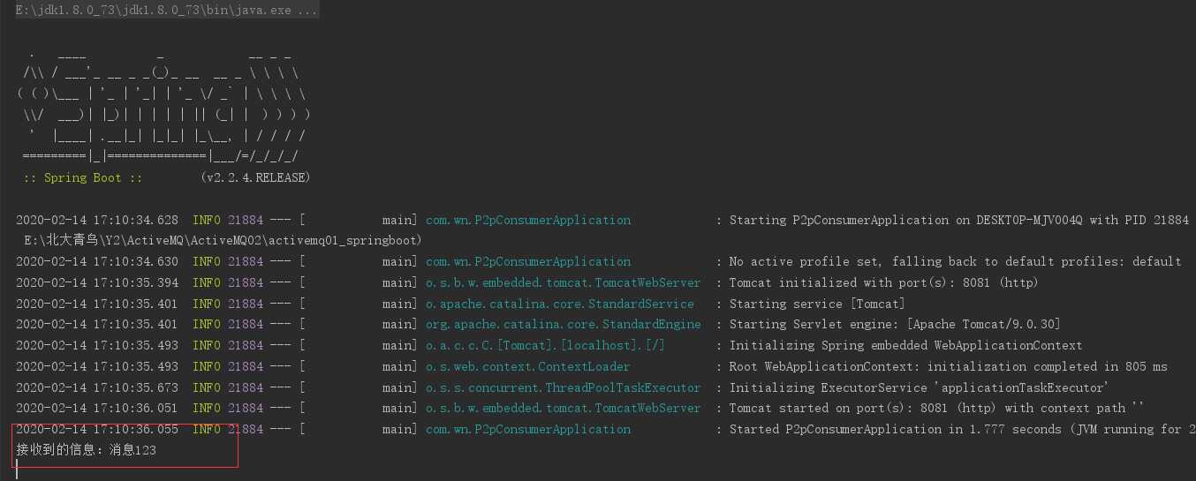
Task: Open P2pConsumerApplication logger on the 'No active profile' line
Action: [528, 261]
